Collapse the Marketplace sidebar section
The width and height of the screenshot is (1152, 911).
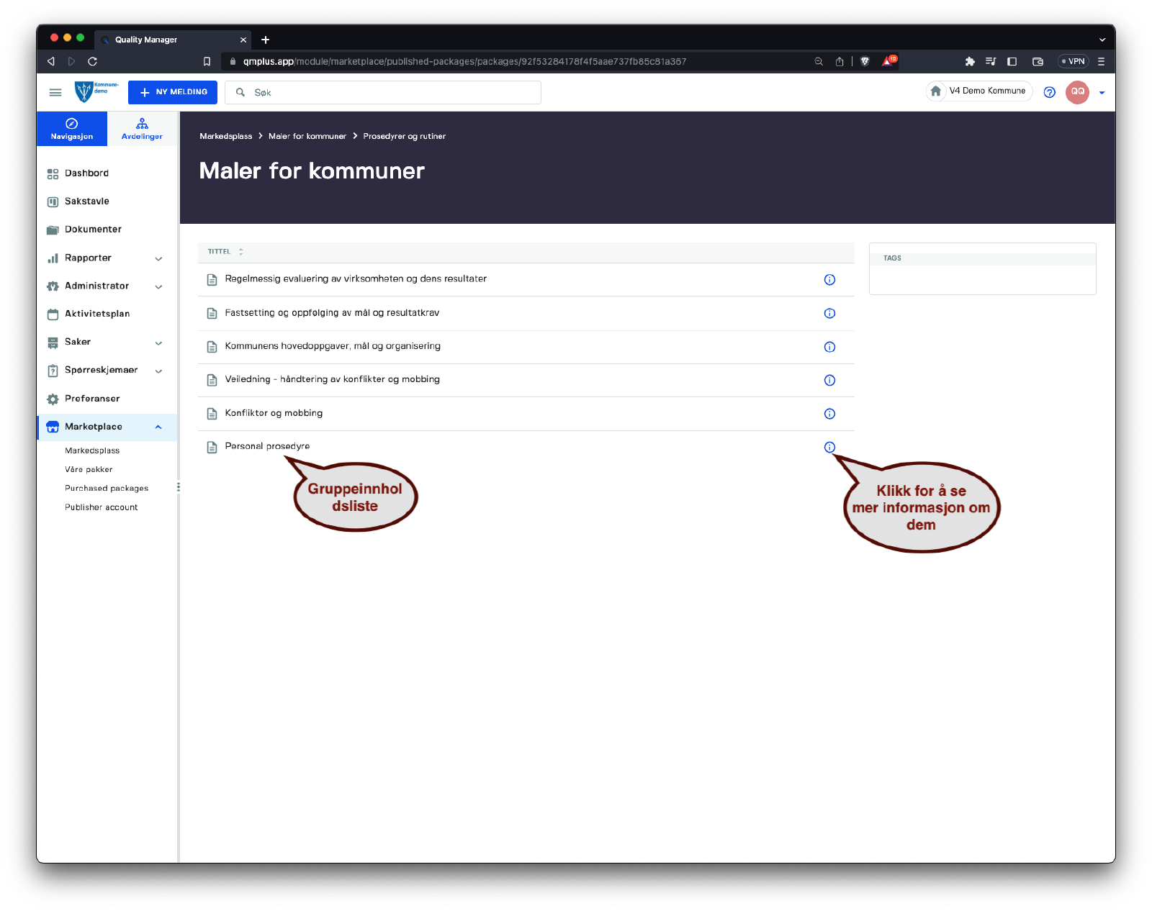pos(158,427)
